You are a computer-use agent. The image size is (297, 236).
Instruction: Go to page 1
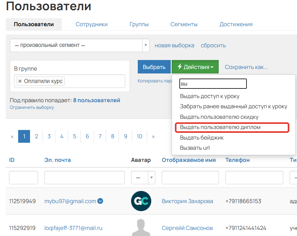click(24, 136)
